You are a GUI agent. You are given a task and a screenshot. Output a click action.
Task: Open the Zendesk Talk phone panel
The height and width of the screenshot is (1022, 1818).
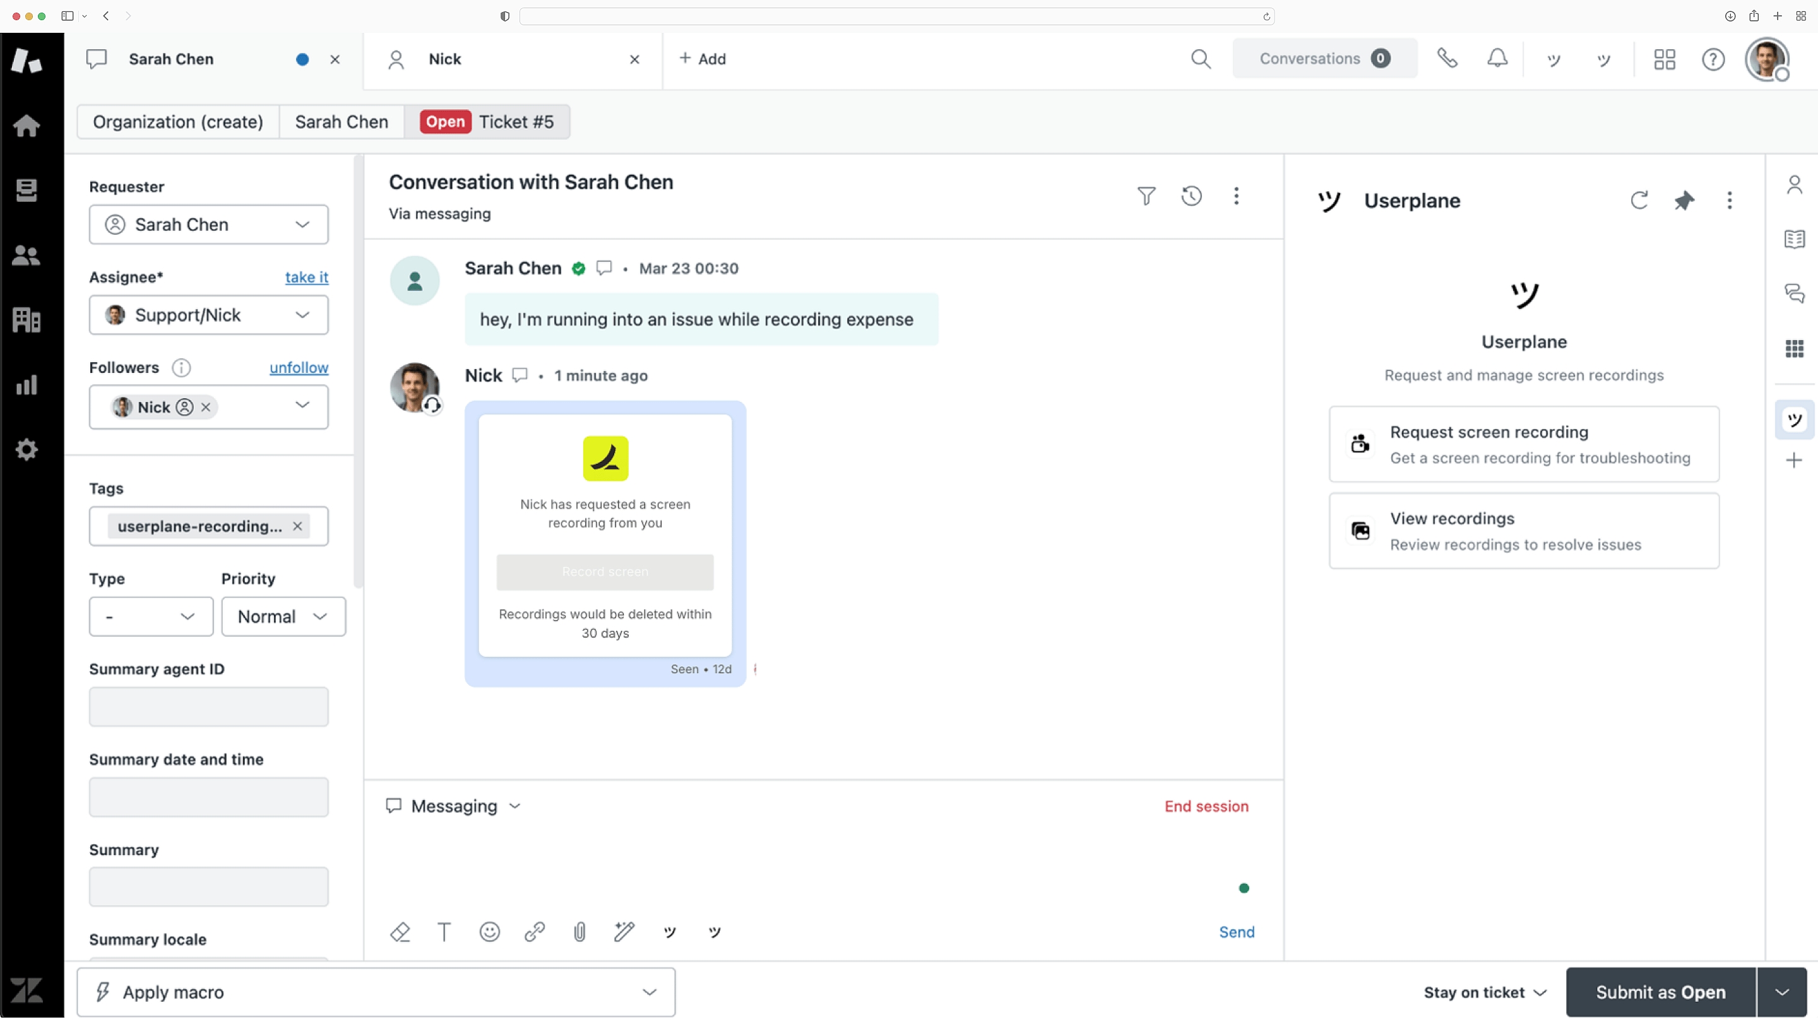pyautogui.click(x=1447, y=59)
